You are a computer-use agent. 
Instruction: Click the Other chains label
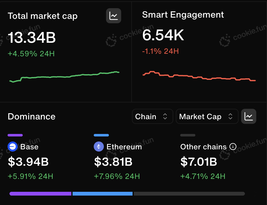pos(204,147)
